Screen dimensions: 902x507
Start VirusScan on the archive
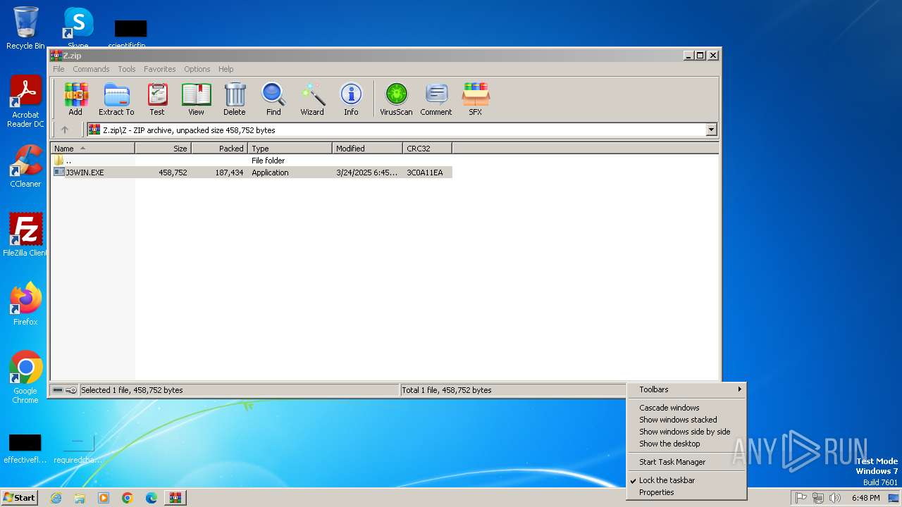pos(396,99)
